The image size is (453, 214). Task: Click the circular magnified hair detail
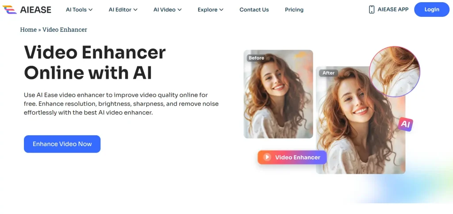(395, 72)
